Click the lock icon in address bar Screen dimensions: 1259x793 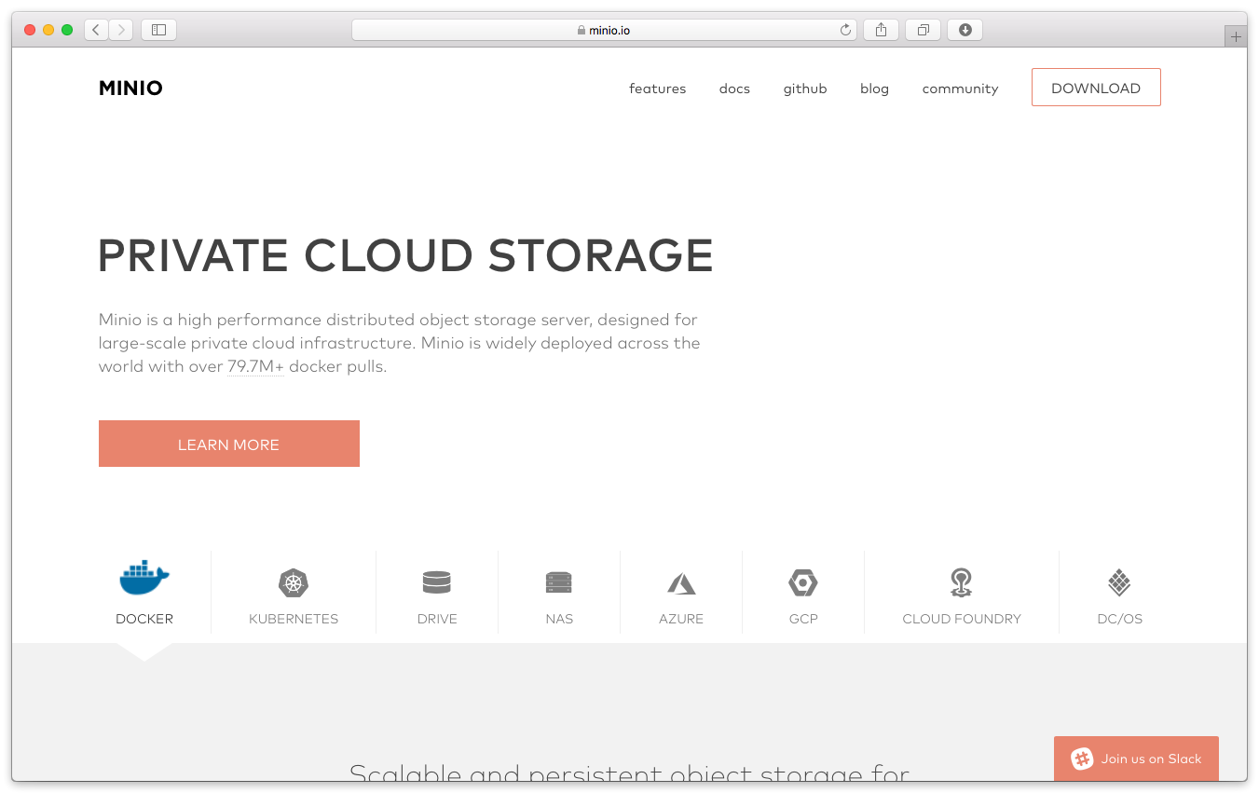pyautogui.click(x=582, y=30)
